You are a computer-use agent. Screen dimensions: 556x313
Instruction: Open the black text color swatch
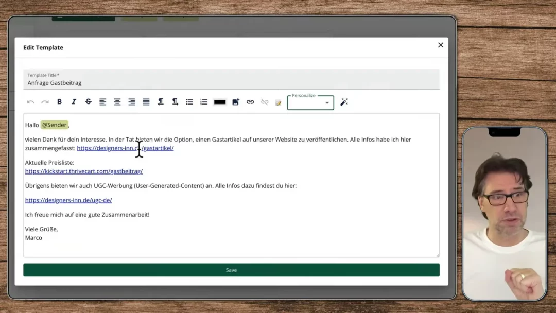pyautogui.click(x=220, y=102)
